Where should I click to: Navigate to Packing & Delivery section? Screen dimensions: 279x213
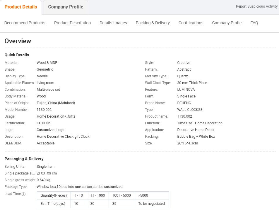[153, 23]
